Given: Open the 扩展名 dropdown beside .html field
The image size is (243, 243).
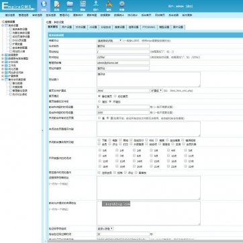Looking at the screenshot, I should pos(156,91).
